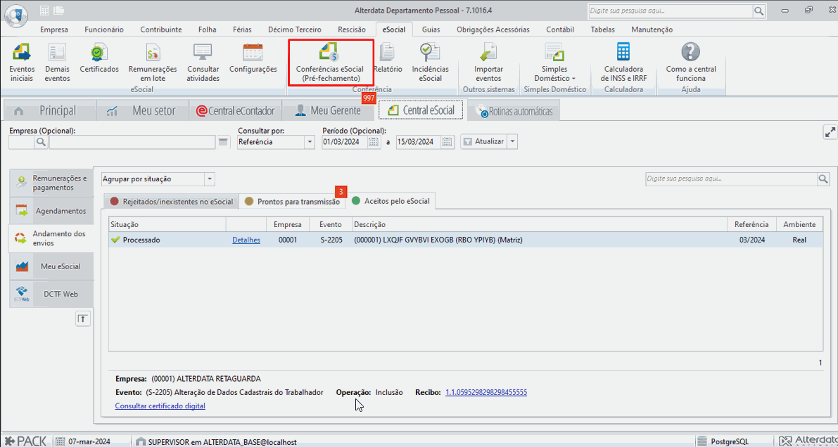Click the Empresa list button beside name field
Screen dimensions: 838x447
pyautogui.click(x=223, y=142)
